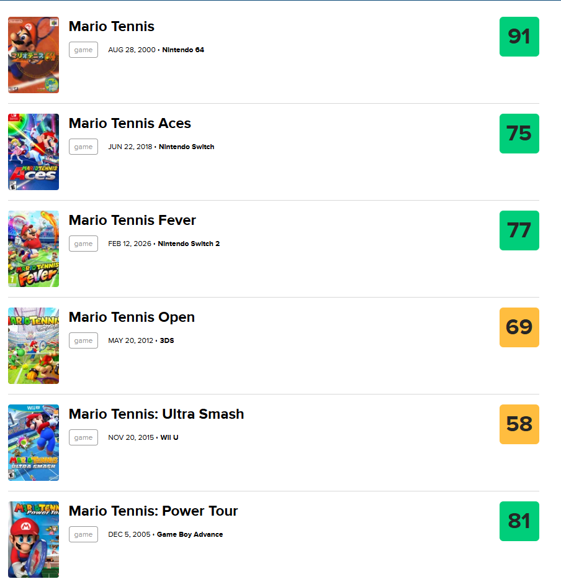Click the yellow 69 score badge
The image size is (561, 584).
tap(519, 327)
